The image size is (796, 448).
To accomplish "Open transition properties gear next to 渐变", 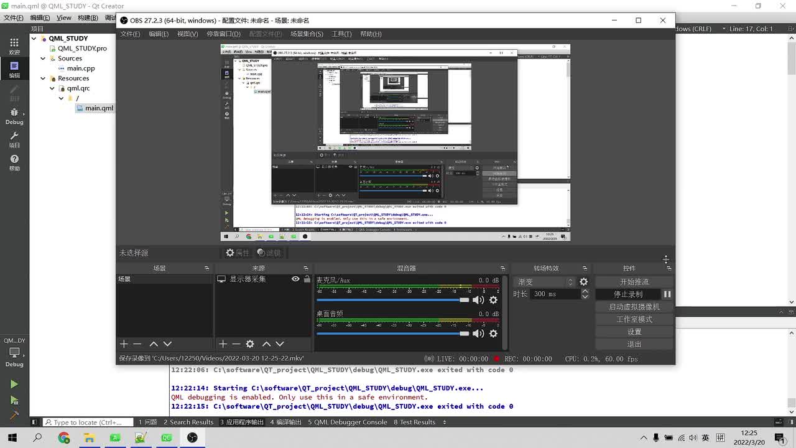I will point(583,282).
